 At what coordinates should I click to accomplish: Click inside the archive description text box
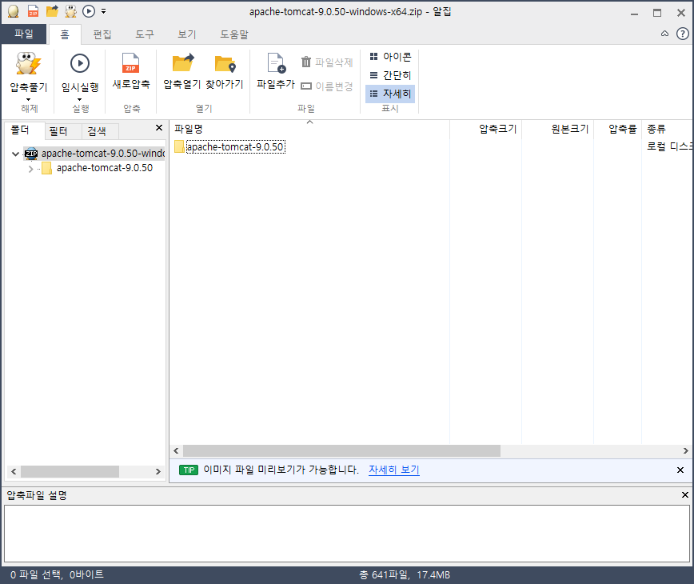point(347,534)
